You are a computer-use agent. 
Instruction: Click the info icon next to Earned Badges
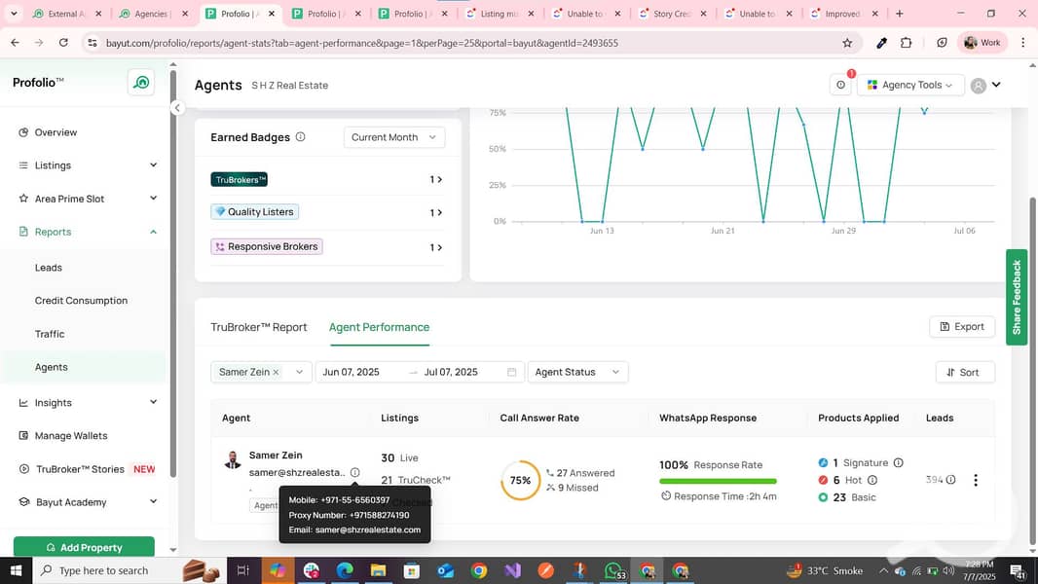301,137
